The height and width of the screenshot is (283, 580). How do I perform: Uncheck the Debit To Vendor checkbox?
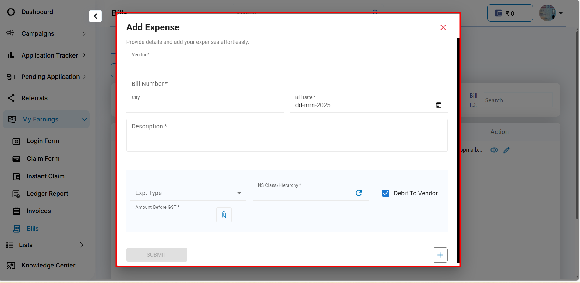(386, 193)
